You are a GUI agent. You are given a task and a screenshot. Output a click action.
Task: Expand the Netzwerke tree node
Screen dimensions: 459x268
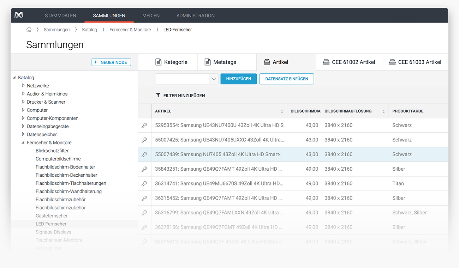(x=23, y=86)
